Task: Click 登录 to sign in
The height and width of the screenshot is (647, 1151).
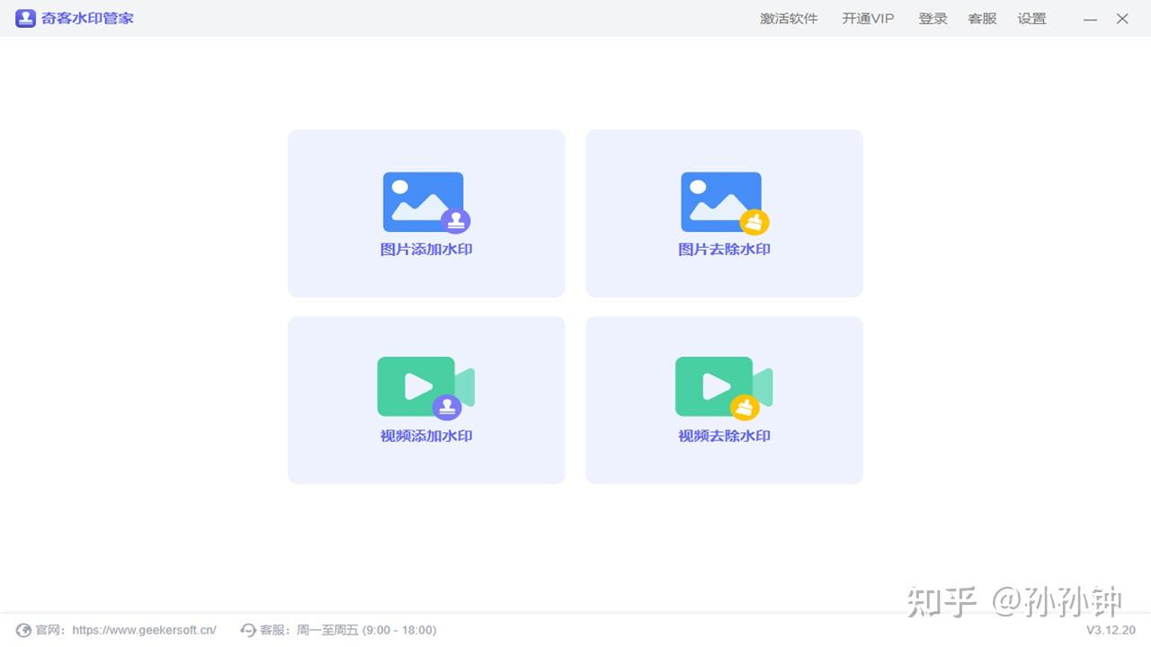Action: point(932,18)
